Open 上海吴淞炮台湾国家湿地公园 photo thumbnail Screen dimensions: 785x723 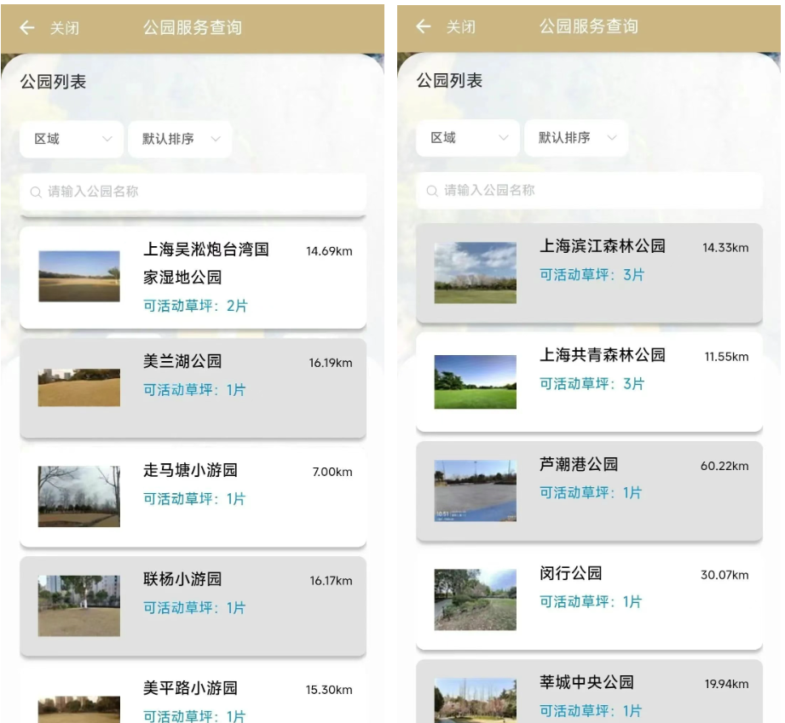click(x=79, y=276)
